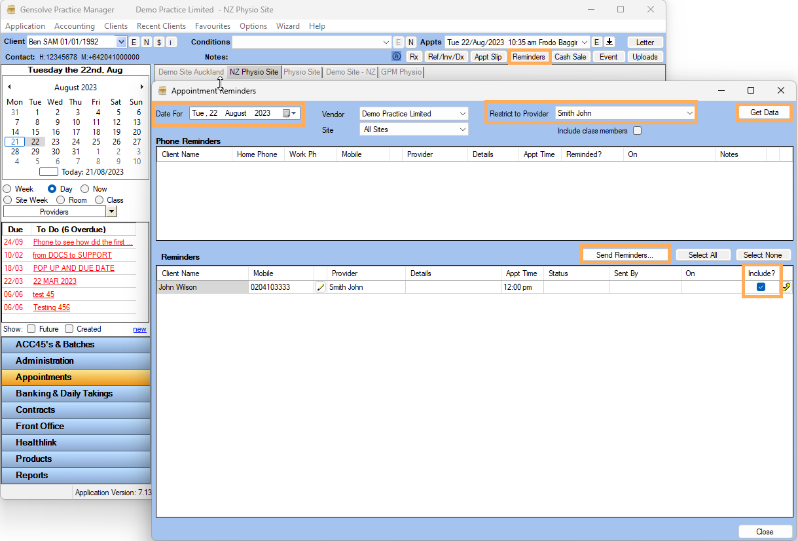Maximize the Appointment Reminders window

751,90
